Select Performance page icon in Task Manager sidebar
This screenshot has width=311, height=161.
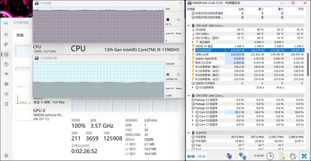tap(6, 54)
